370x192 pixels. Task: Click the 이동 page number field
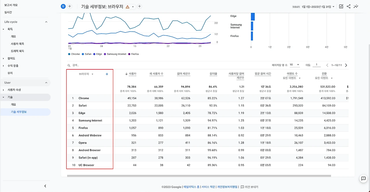point(316,65)
